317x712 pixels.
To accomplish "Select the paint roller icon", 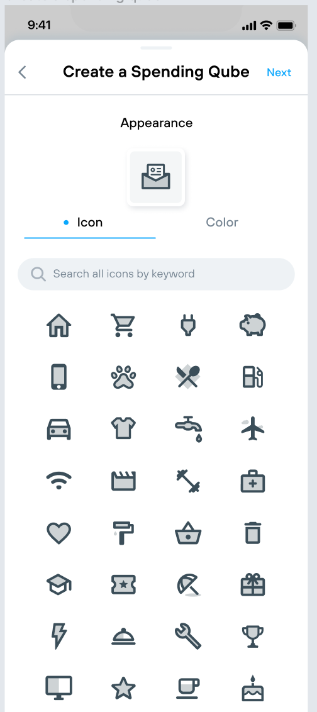I will coord(123,533).
